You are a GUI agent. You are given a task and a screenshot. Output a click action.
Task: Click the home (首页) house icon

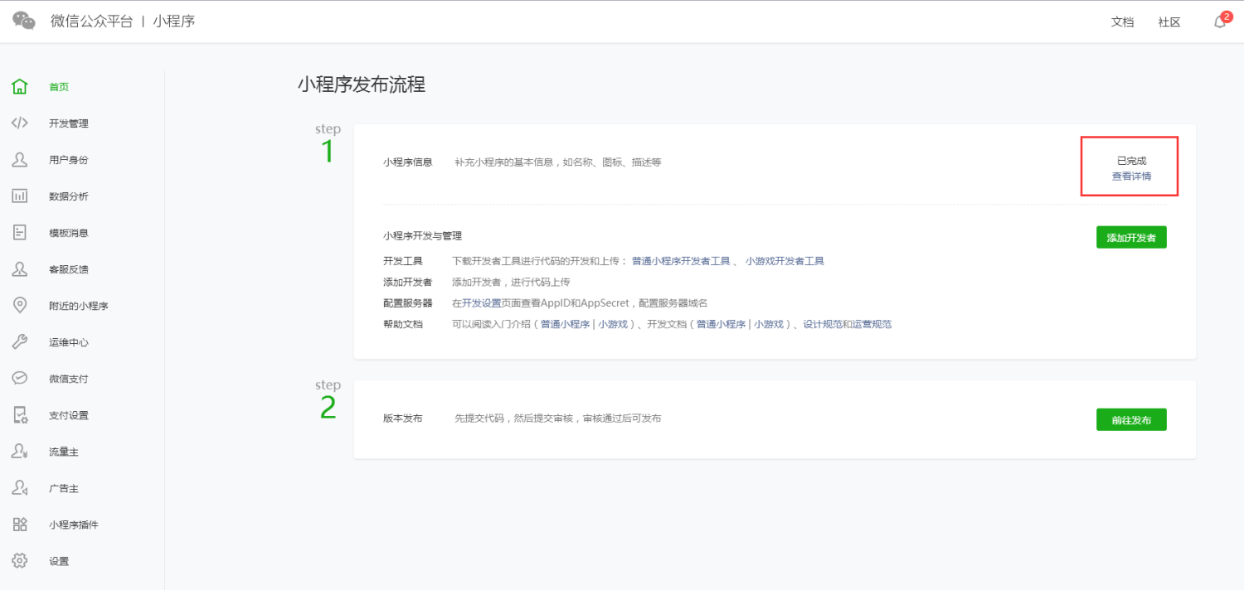pyautogui.click(x=20, y=87)
